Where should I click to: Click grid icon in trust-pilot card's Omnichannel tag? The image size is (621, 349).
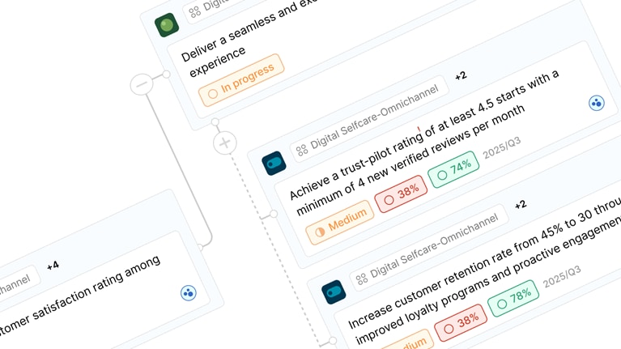click(302, 150)
